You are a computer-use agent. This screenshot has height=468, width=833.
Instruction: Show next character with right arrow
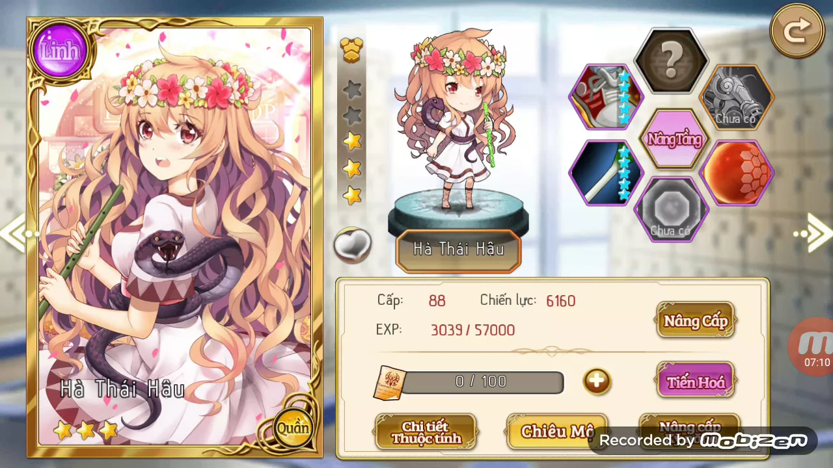[x=813, y=233]
